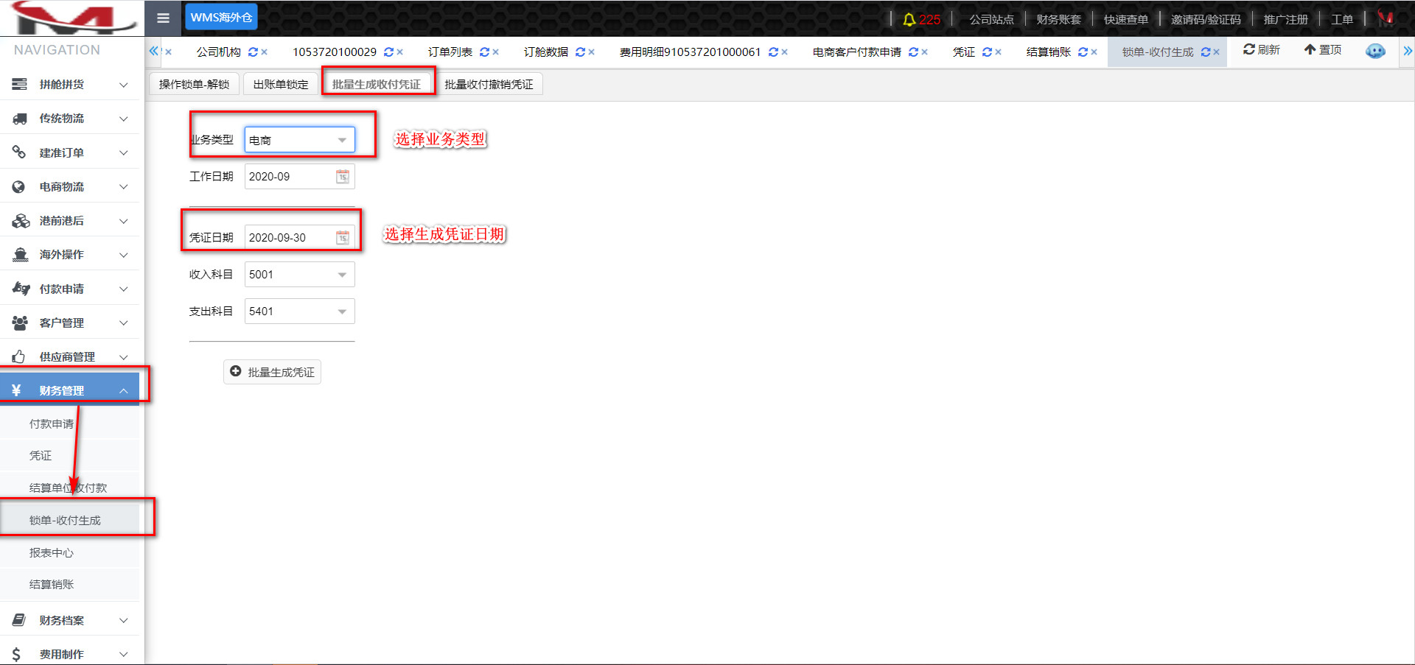This screenshot has height=665, width=1415.
Task: Open 结算单位收付款 submenu item
Action: [x=69, y=488]
